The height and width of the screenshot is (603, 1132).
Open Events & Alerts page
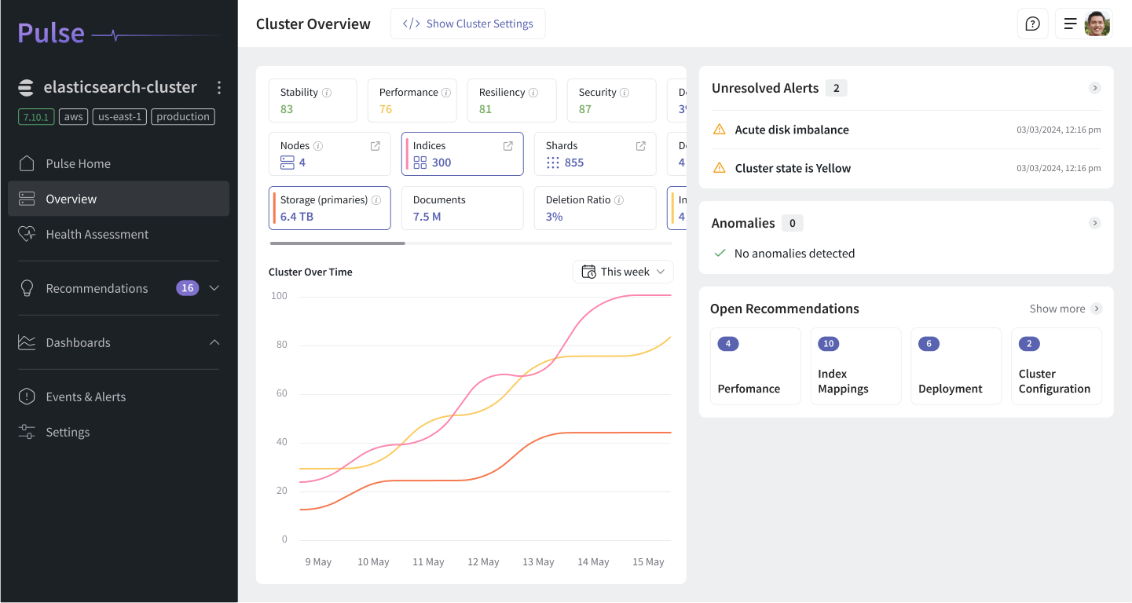(119, 397)
